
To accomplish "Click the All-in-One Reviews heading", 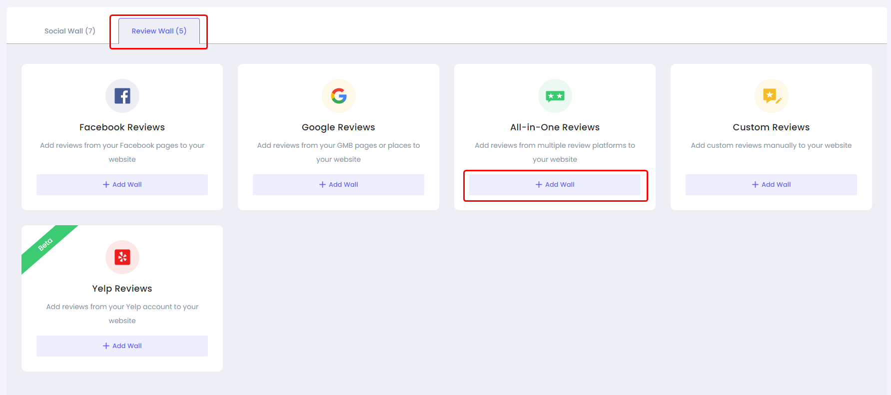I will tap(555, 127).
